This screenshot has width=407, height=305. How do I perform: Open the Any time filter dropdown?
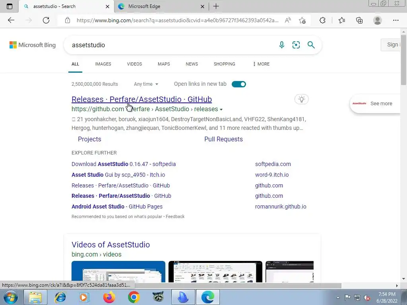[146, 84]
